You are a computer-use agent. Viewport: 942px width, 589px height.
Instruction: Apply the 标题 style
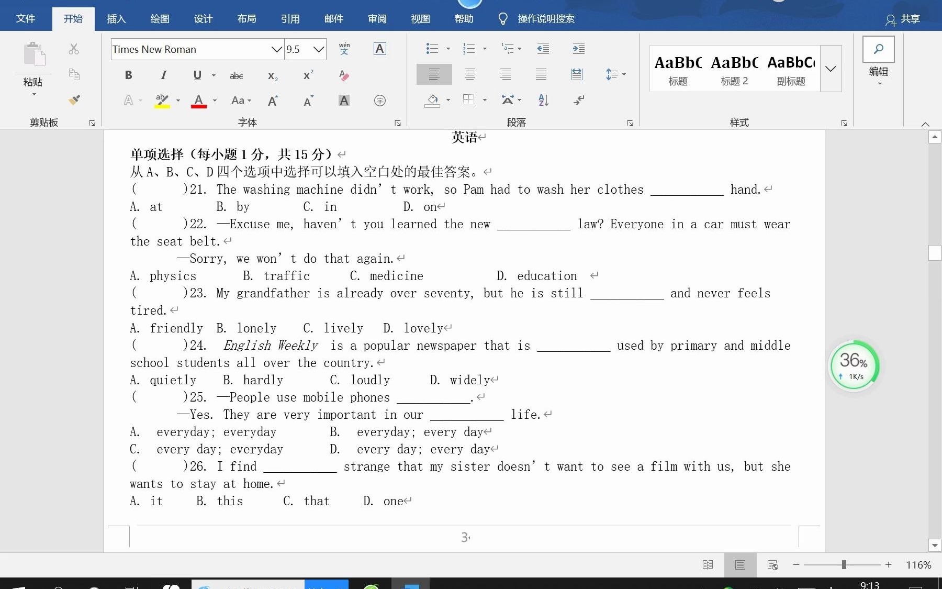(x=678, y=69)
